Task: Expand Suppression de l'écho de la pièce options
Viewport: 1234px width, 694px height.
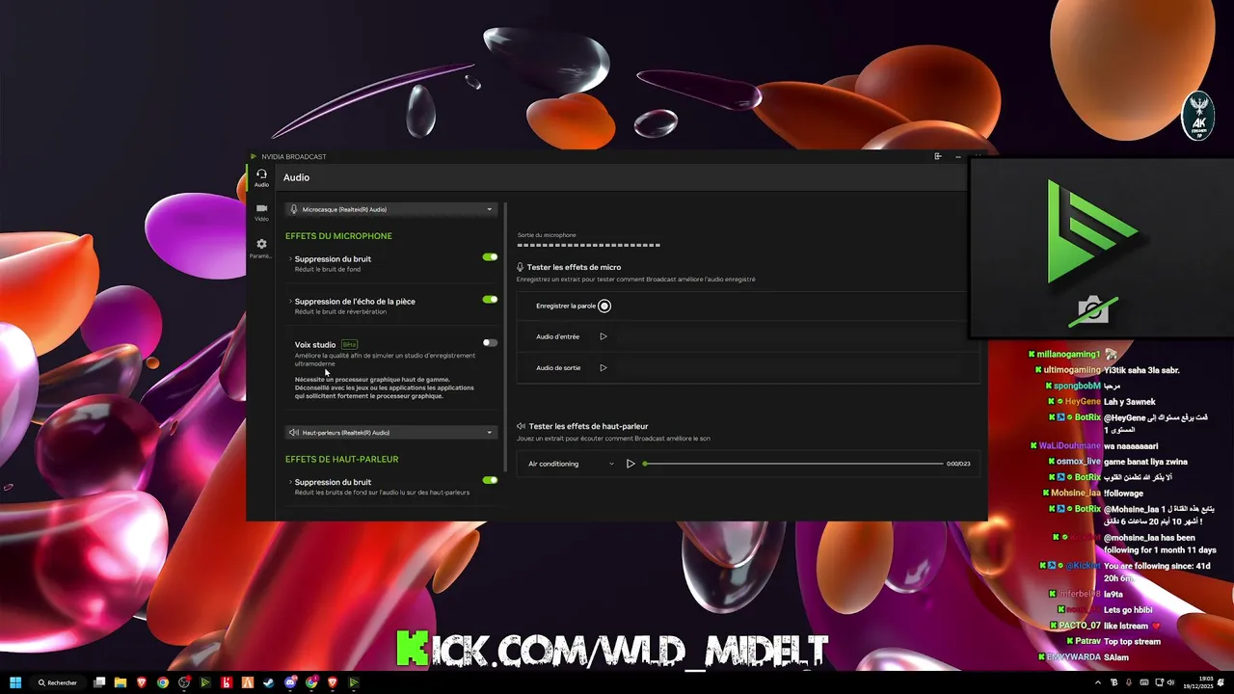Action: (x=290, y=301)
